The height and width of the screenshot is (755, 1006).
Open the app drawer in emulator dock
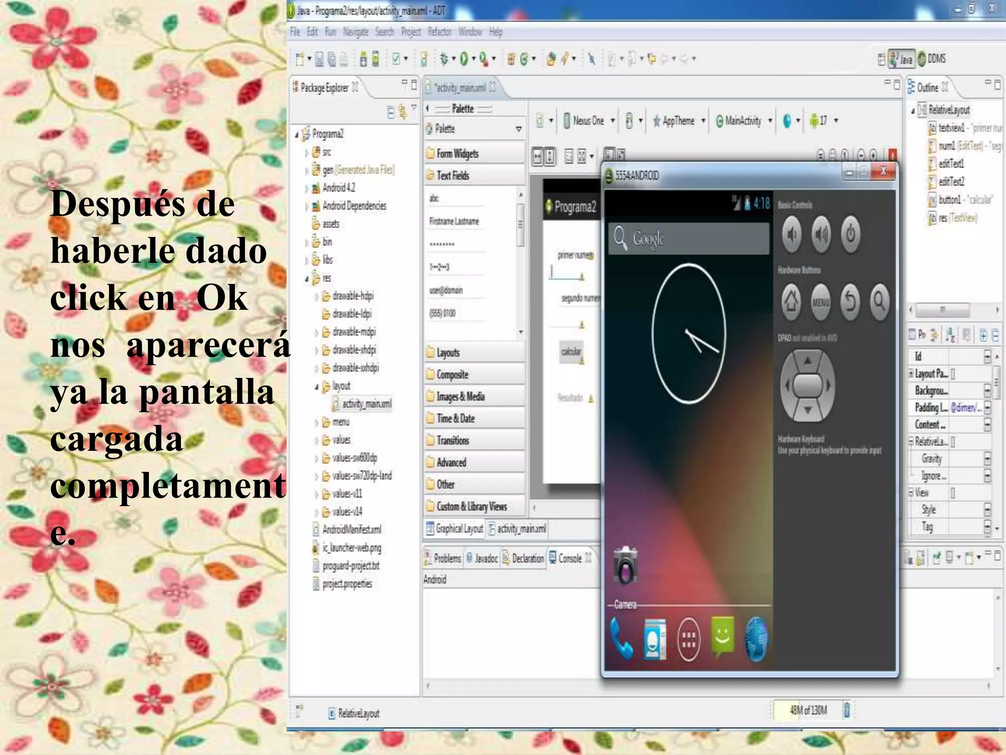coord(688,639)
